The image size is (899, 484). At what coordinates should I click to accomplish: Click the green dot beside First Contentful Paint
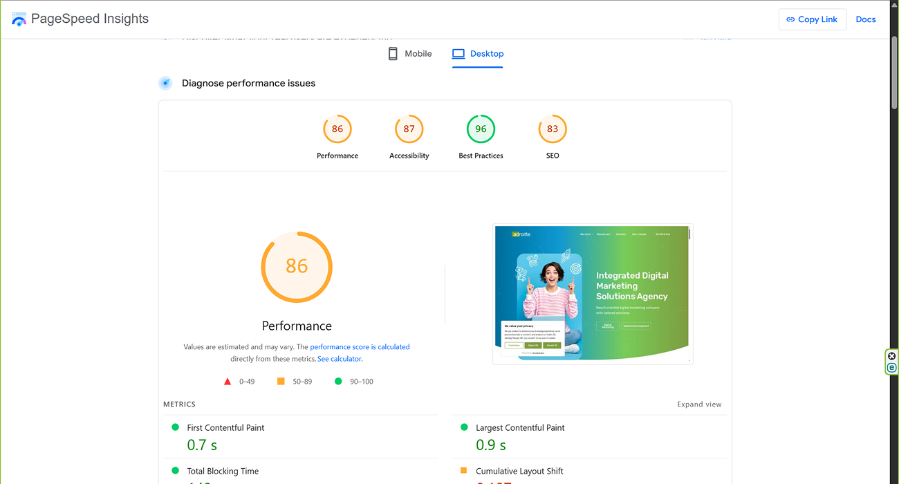point(175,427)
